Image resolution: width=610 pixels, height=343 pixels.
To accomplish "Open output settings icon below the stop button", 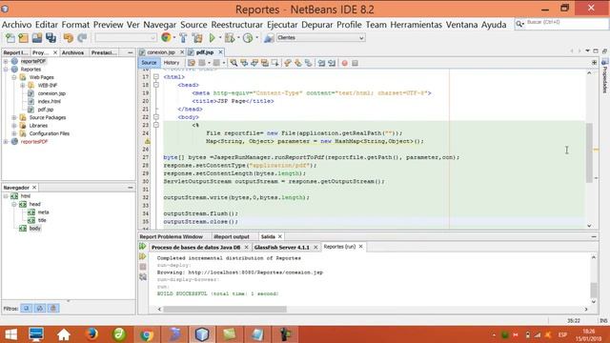I will click(x=143, y=277).
